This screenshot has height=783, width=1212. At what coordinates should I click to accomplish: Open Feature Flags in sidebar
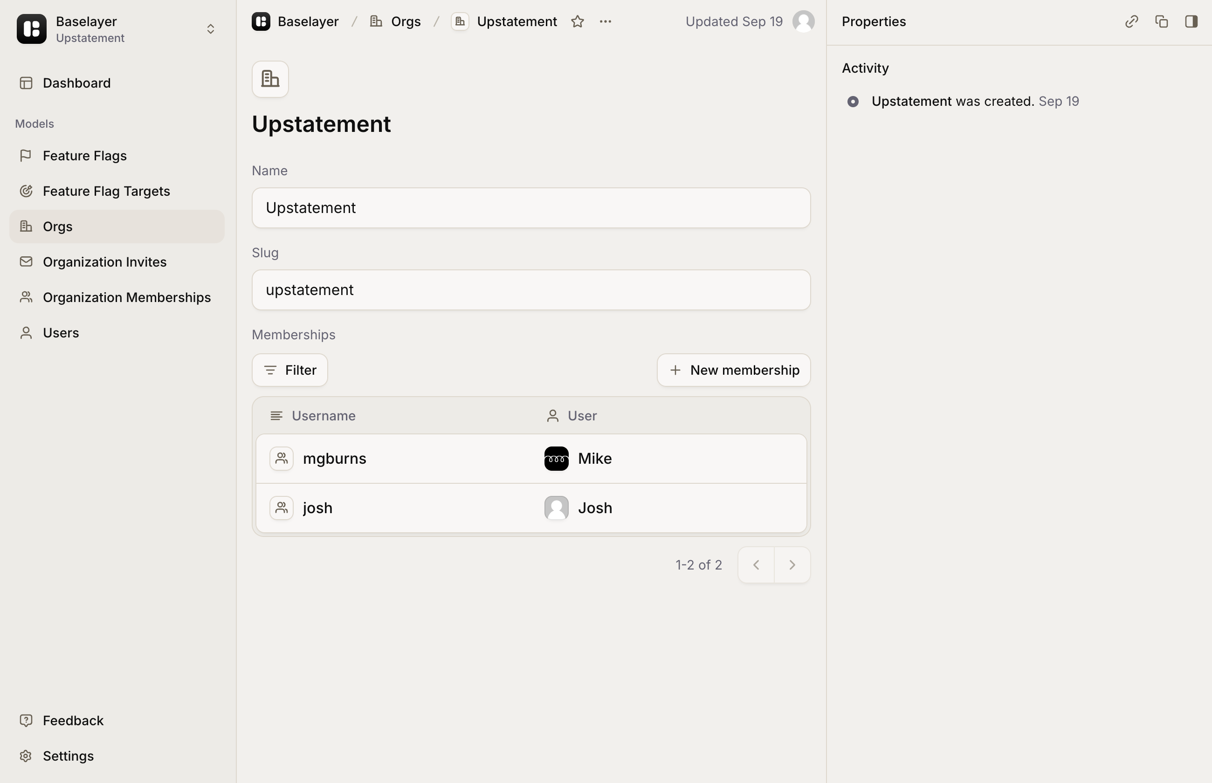[x=84, y=156]
